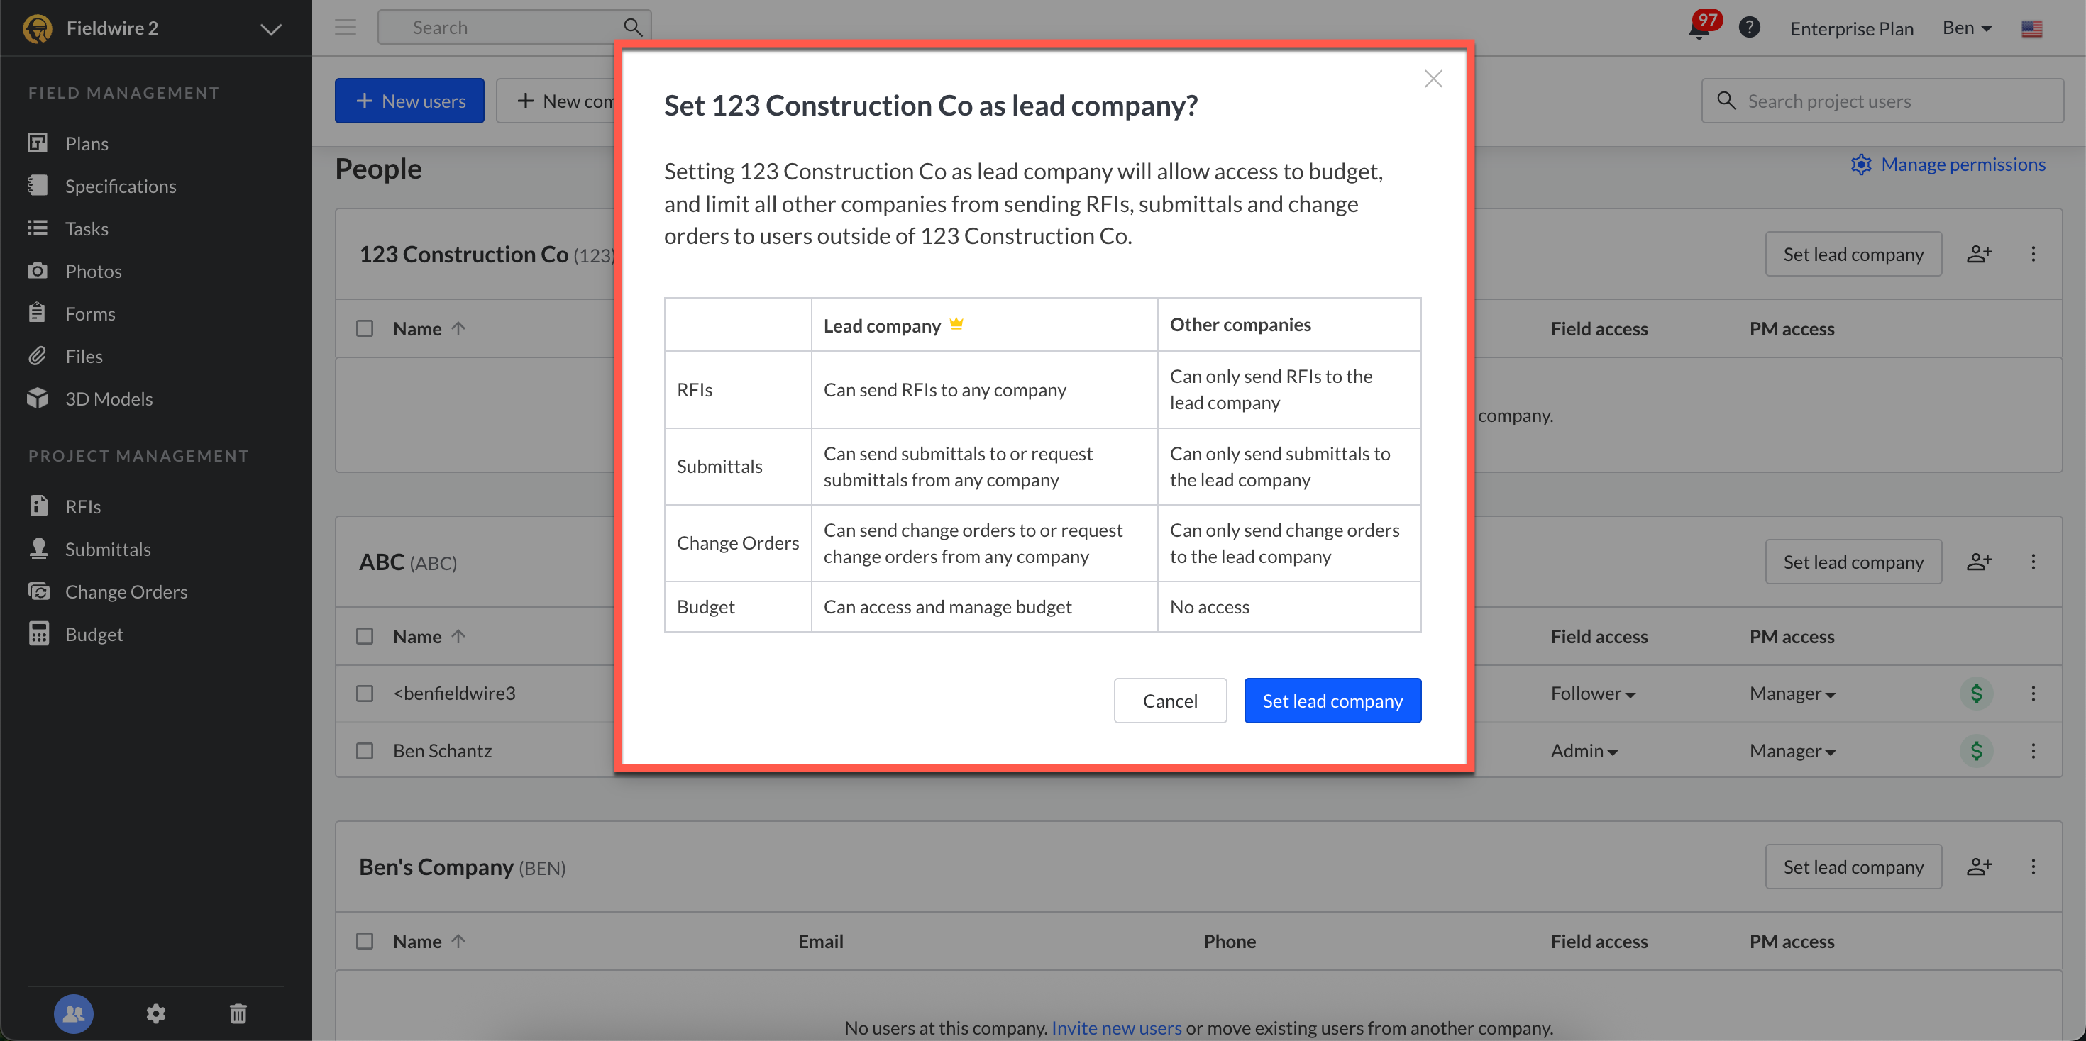The image size is (2086, 1041).
Task: Open the Ben user account dropdown
Action: (x=1966, y=28)
